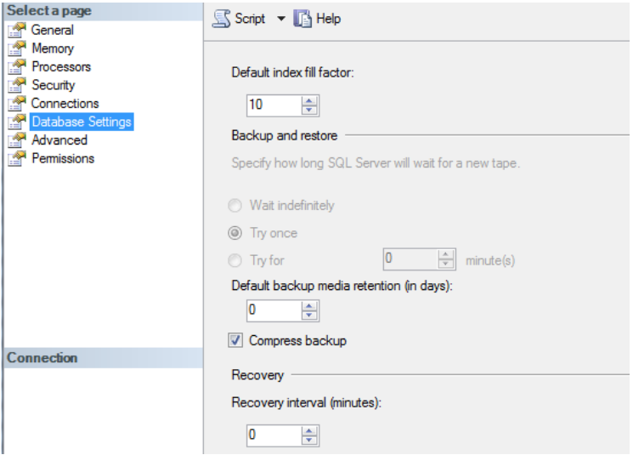
Task: Click the Security page icon
Action: [x=16, y=85]
